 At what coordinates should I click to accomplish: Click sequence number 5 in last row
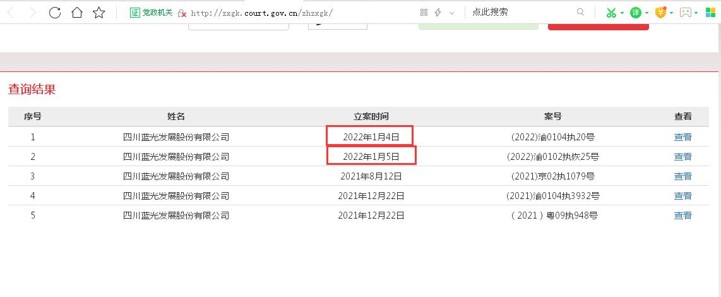coord(33,215)
